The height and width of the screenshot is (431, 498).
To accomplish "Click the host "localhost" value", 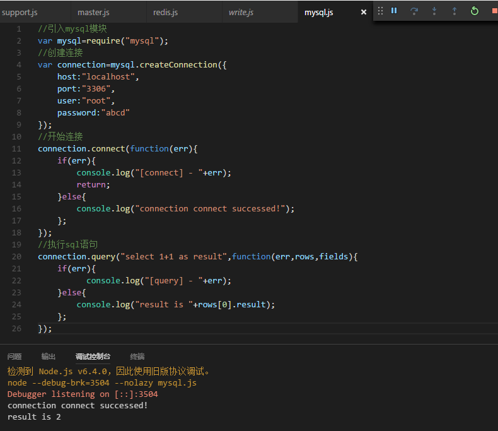I will pyautogui.click(x=108, y=77).
